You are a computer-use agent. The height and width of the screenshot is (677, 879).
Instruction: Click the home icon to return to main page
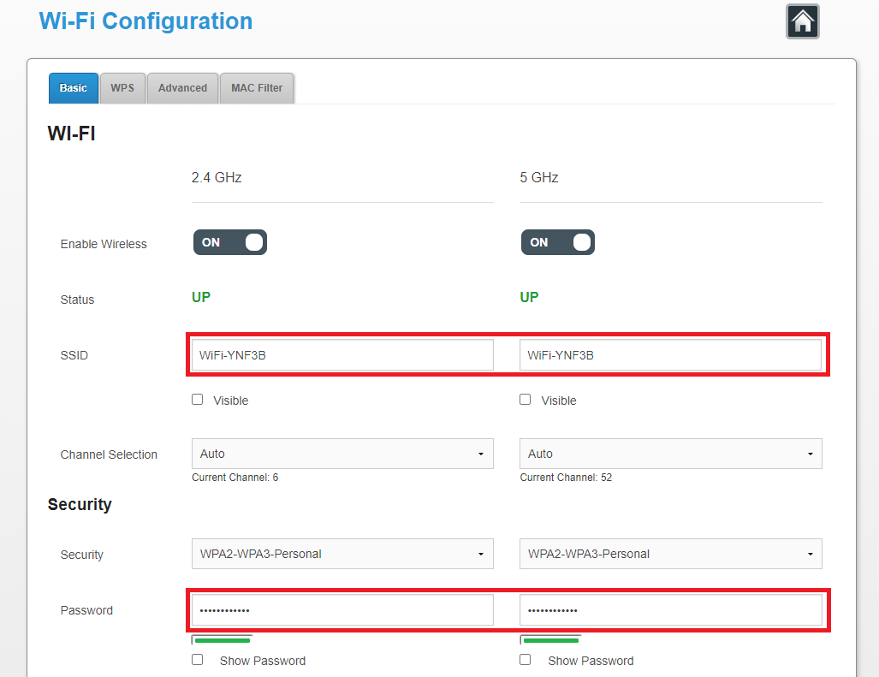[801, 21]
